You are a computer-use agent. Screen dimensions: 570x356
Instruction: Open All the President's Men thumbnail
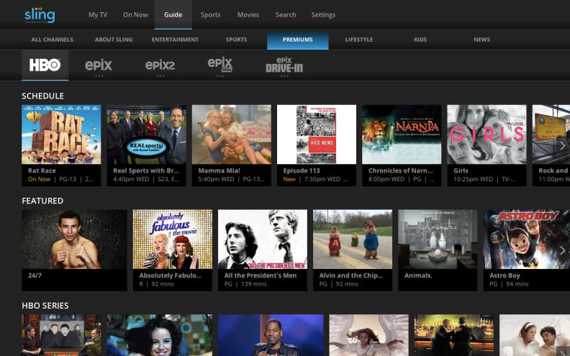coord(263,239)
